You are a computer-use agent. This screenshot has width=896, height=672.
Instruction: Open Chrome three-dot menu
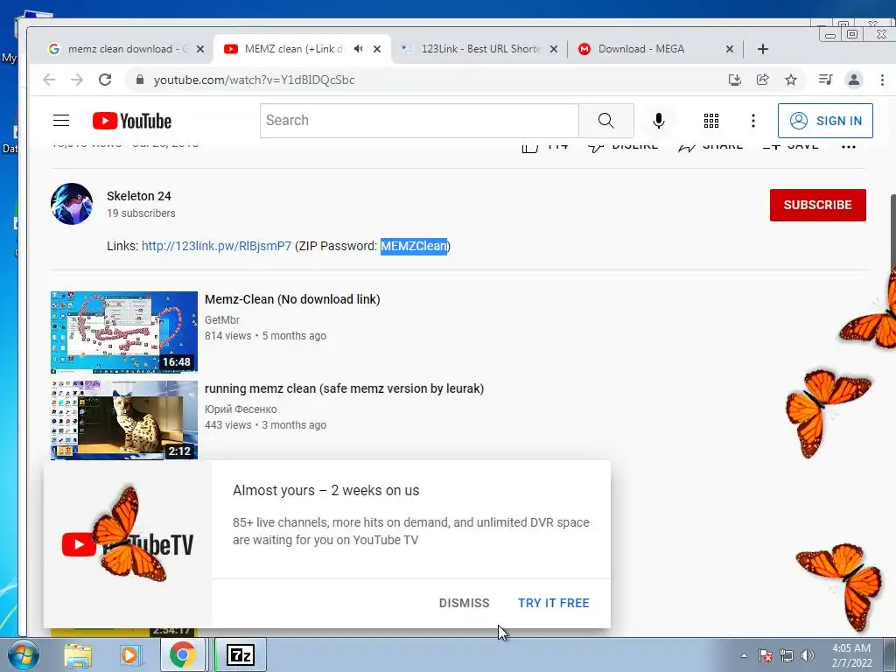click(x=882, y=80)
